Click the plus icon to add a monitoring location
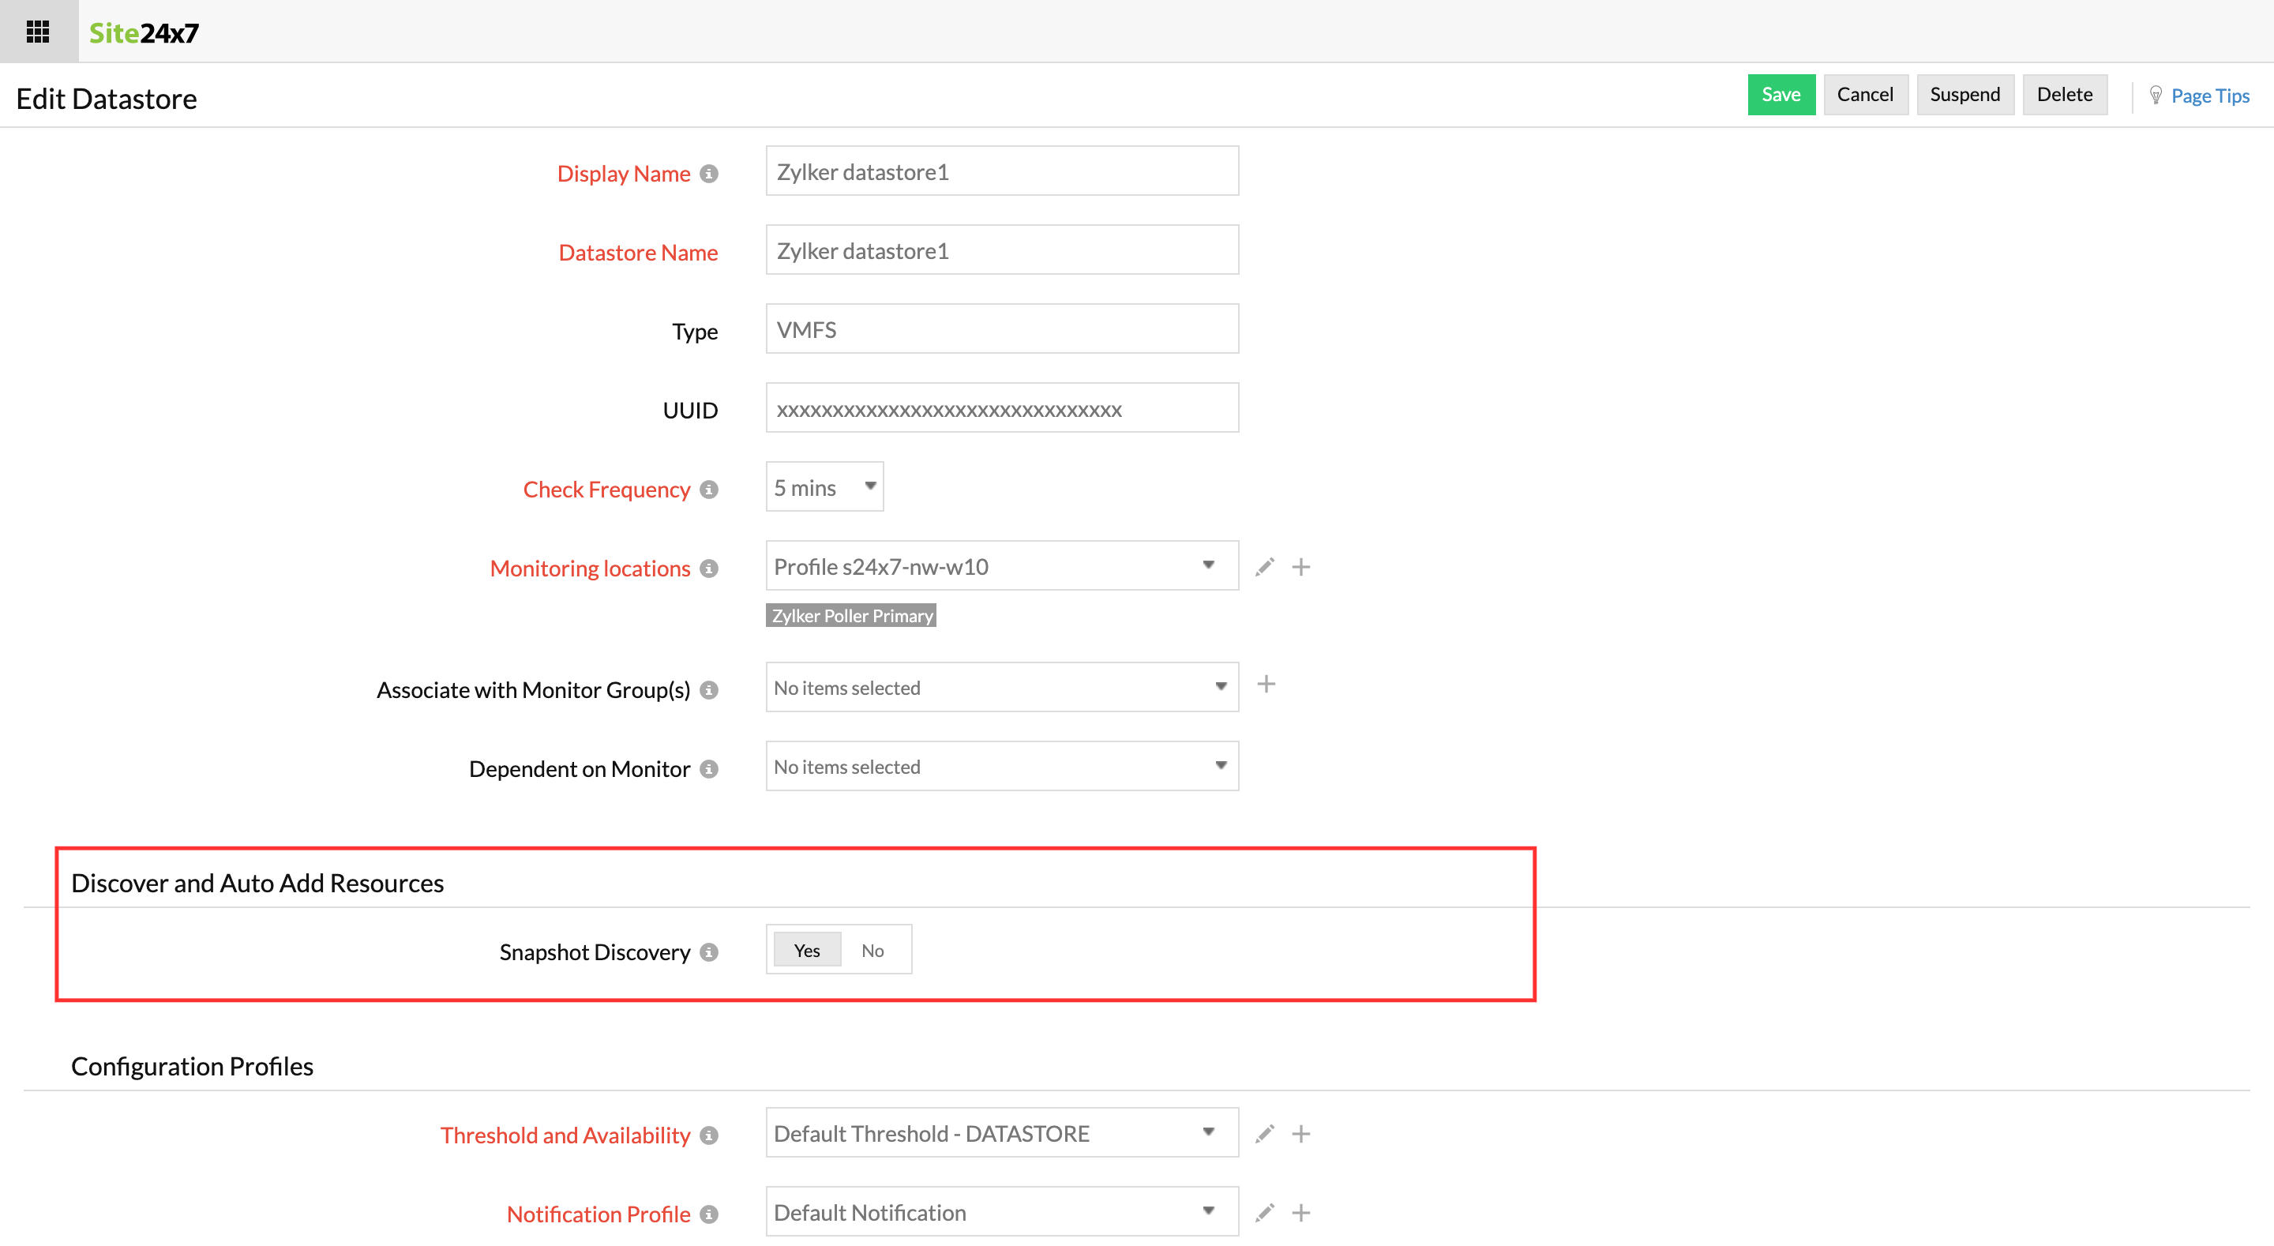Screen dimensions: 2274x1246 pos(1302,566)
